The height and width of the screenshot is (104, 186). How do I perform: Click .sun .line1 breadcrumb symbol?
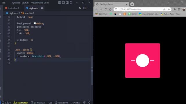29,13
